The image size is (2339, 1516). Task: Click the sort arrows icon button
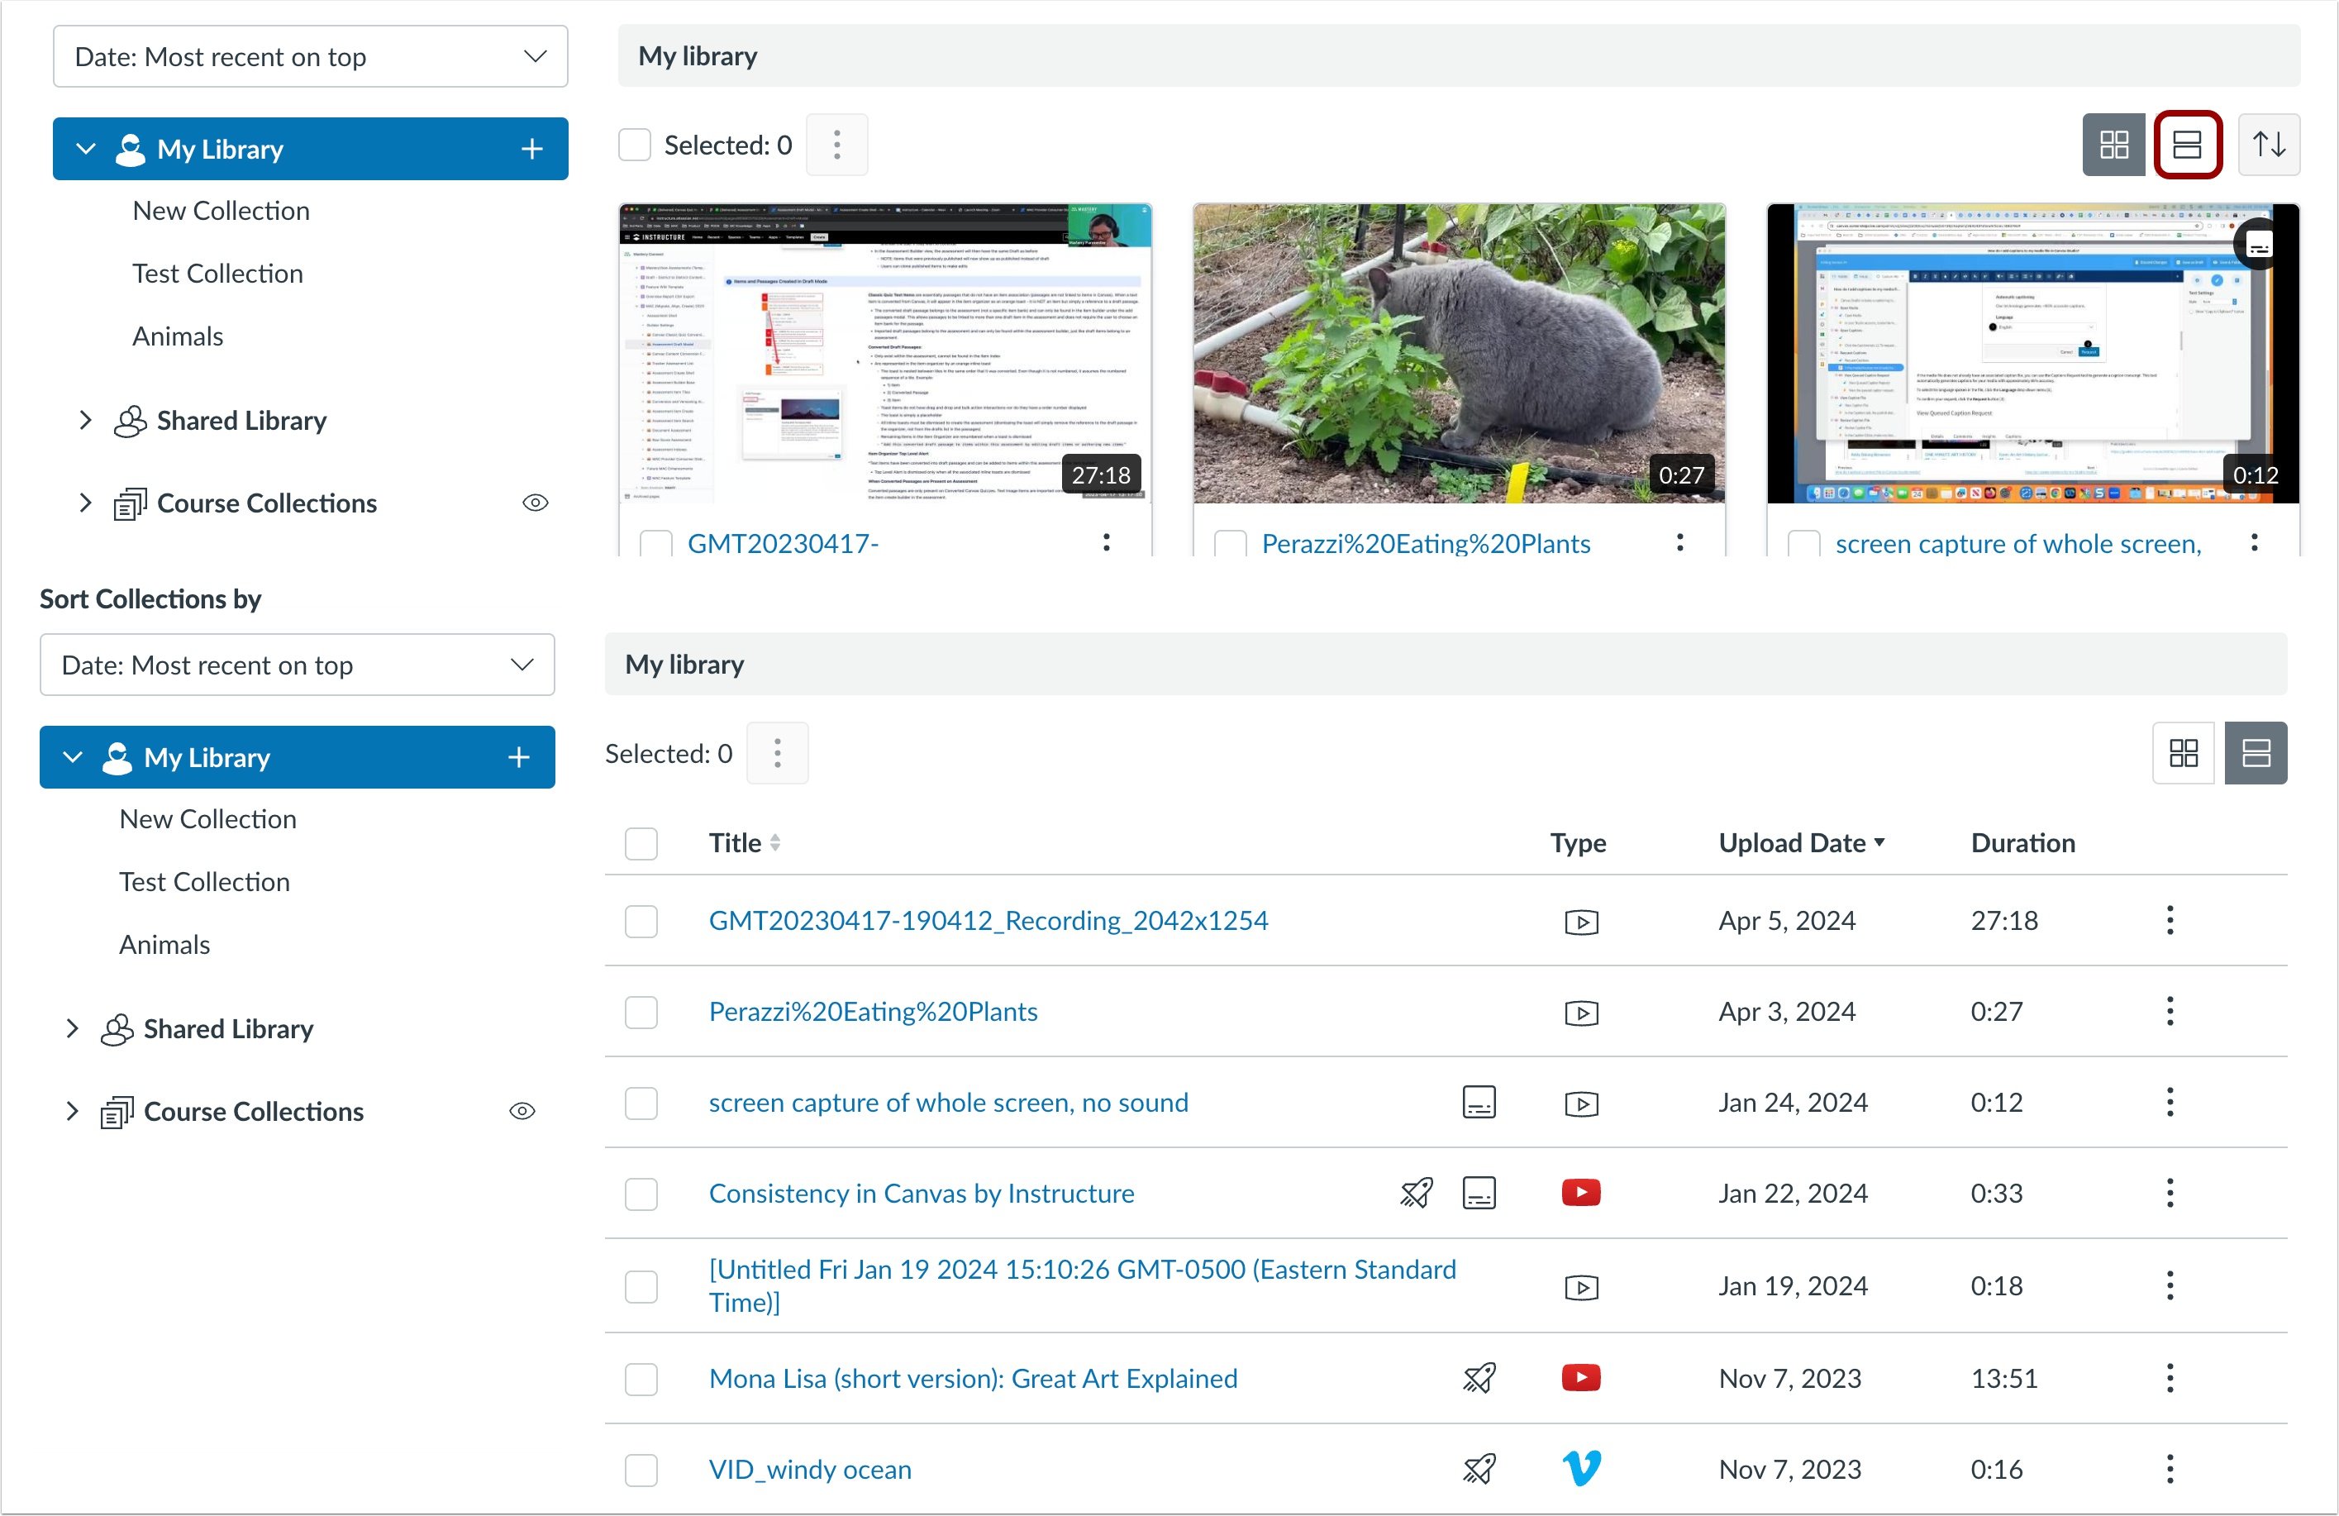coord(2268,145)
